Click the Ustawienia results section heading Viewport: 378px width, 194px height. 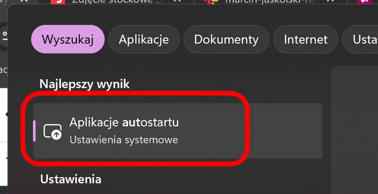pos(71,179)
